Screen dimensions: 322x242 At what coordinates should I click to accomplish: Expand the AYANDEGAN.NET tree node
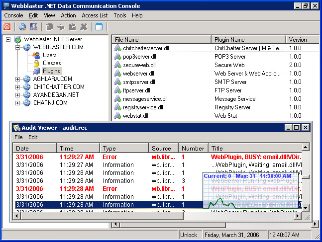pyautogui.click(x=17, y=95)
